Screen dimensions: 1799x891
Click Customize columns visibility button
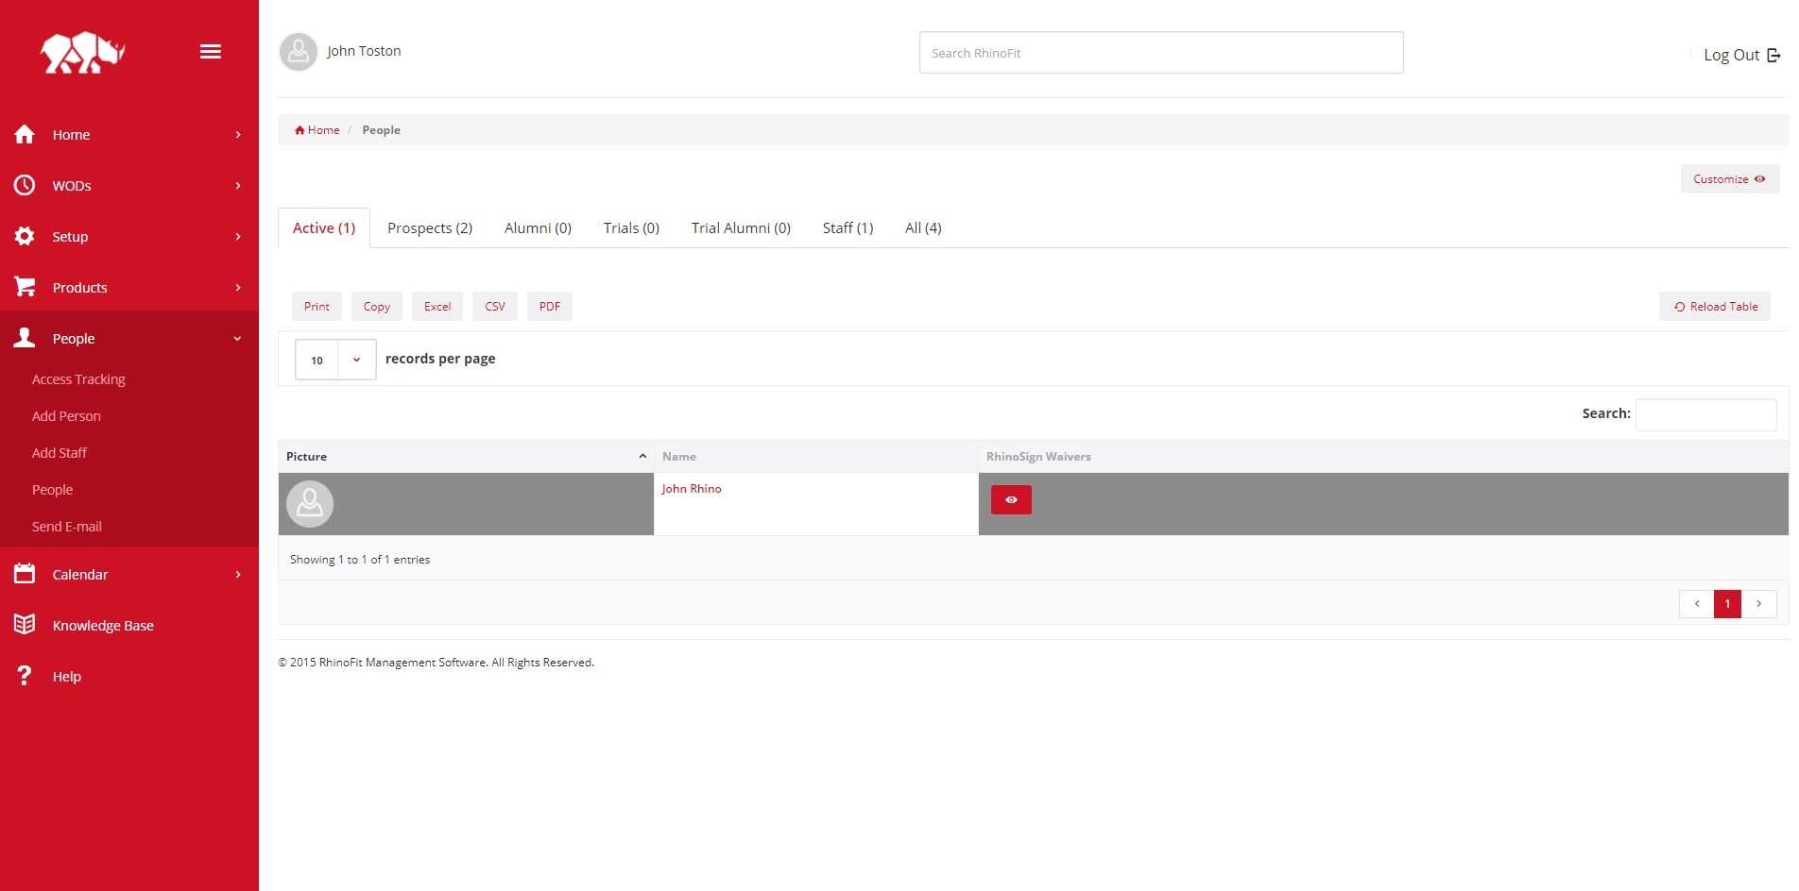1728,179
